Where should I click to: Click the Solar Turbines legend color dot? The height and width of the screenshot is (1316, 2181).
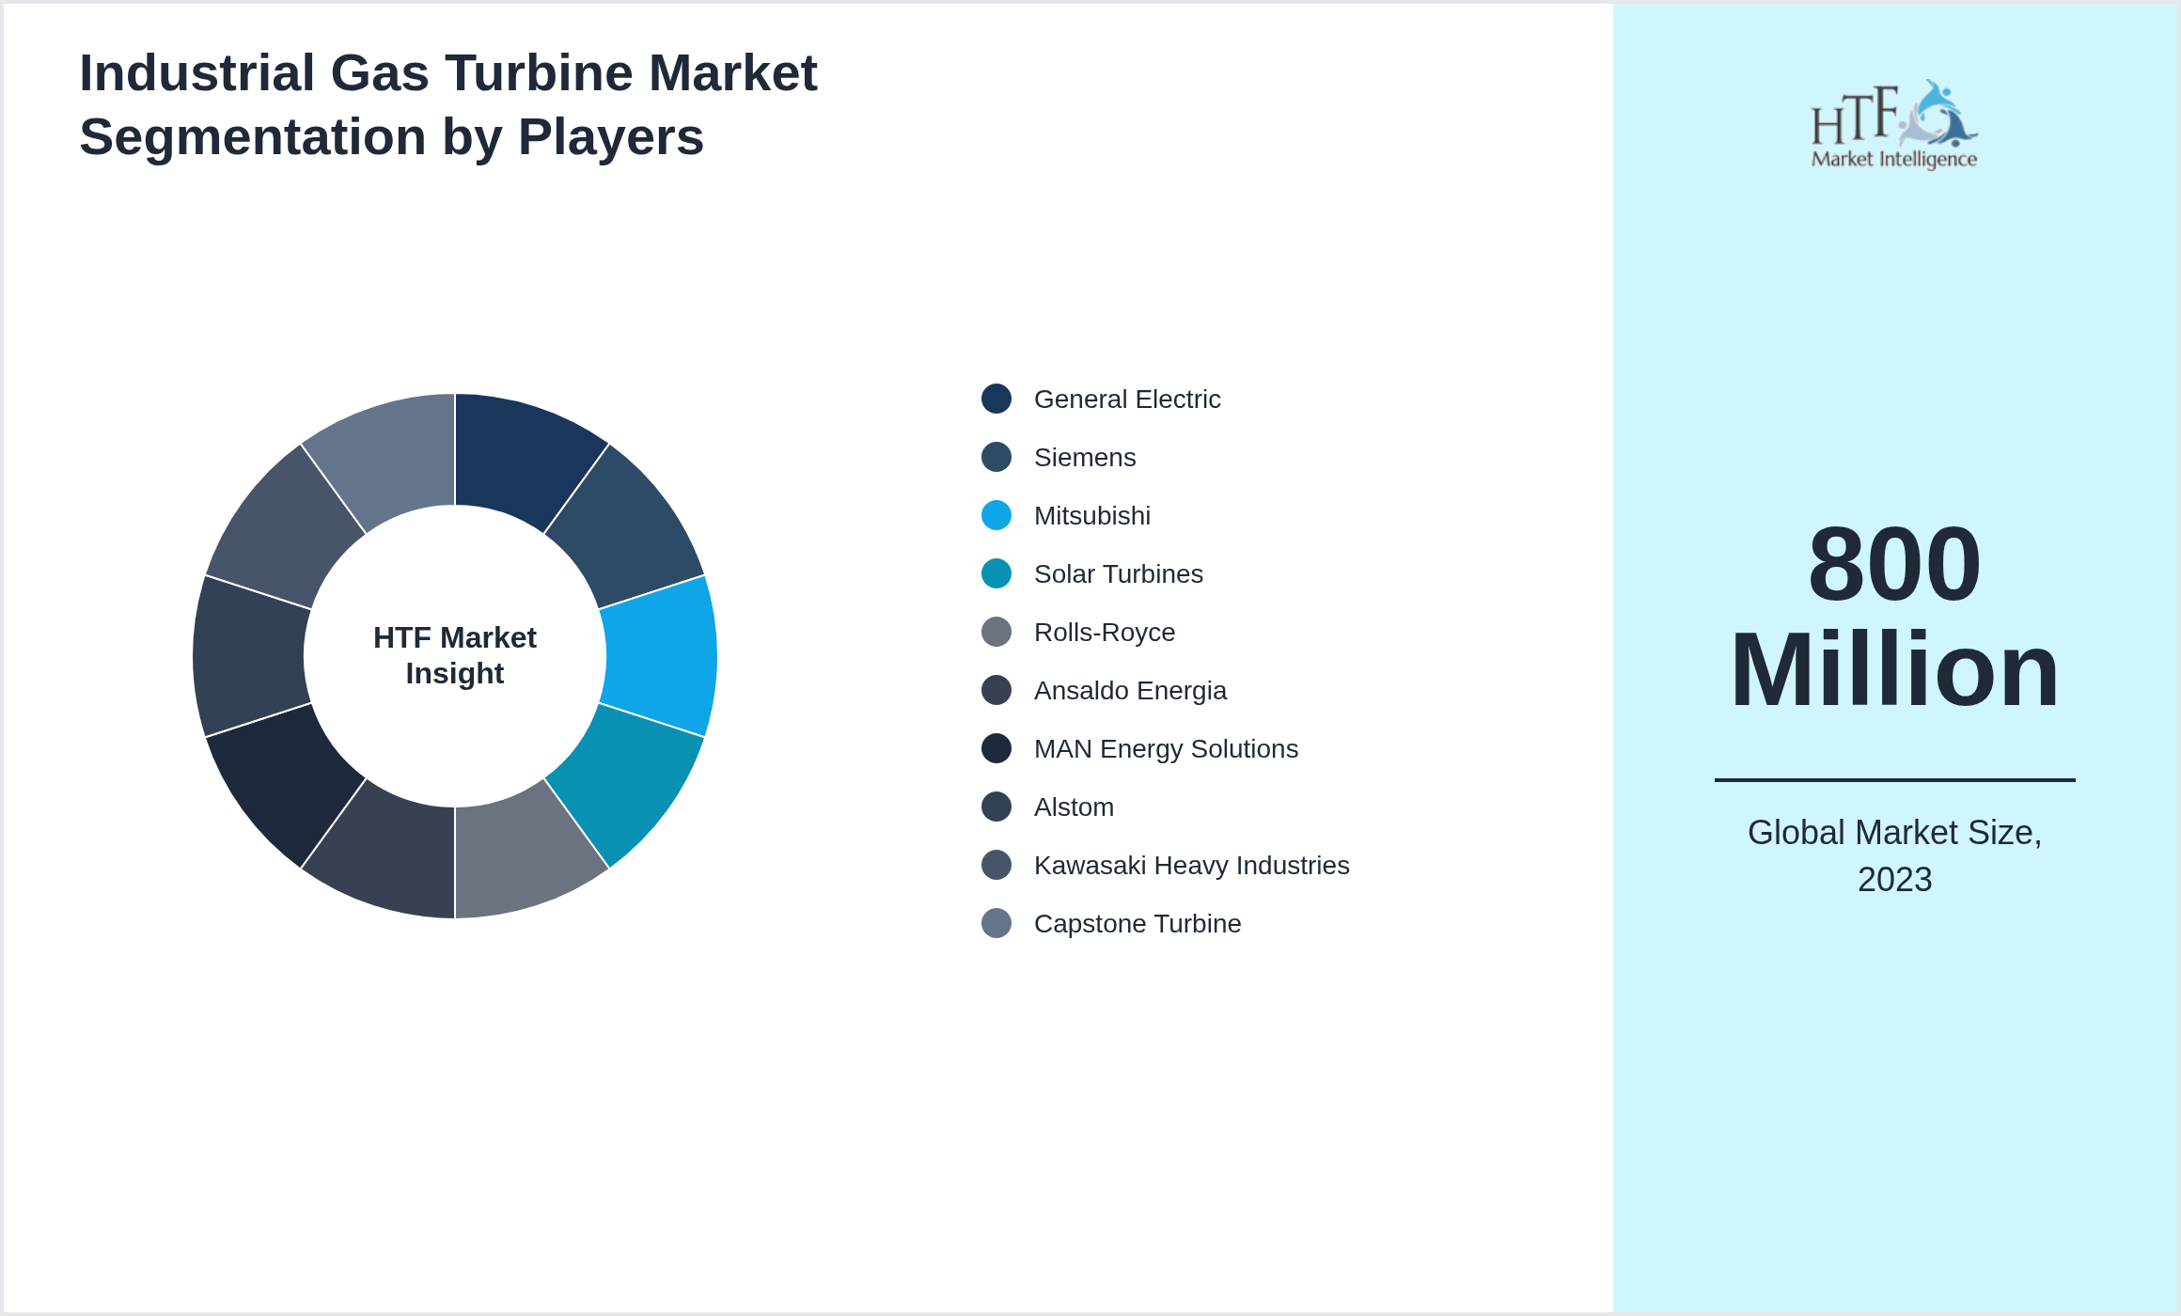(x=996, y=573)
